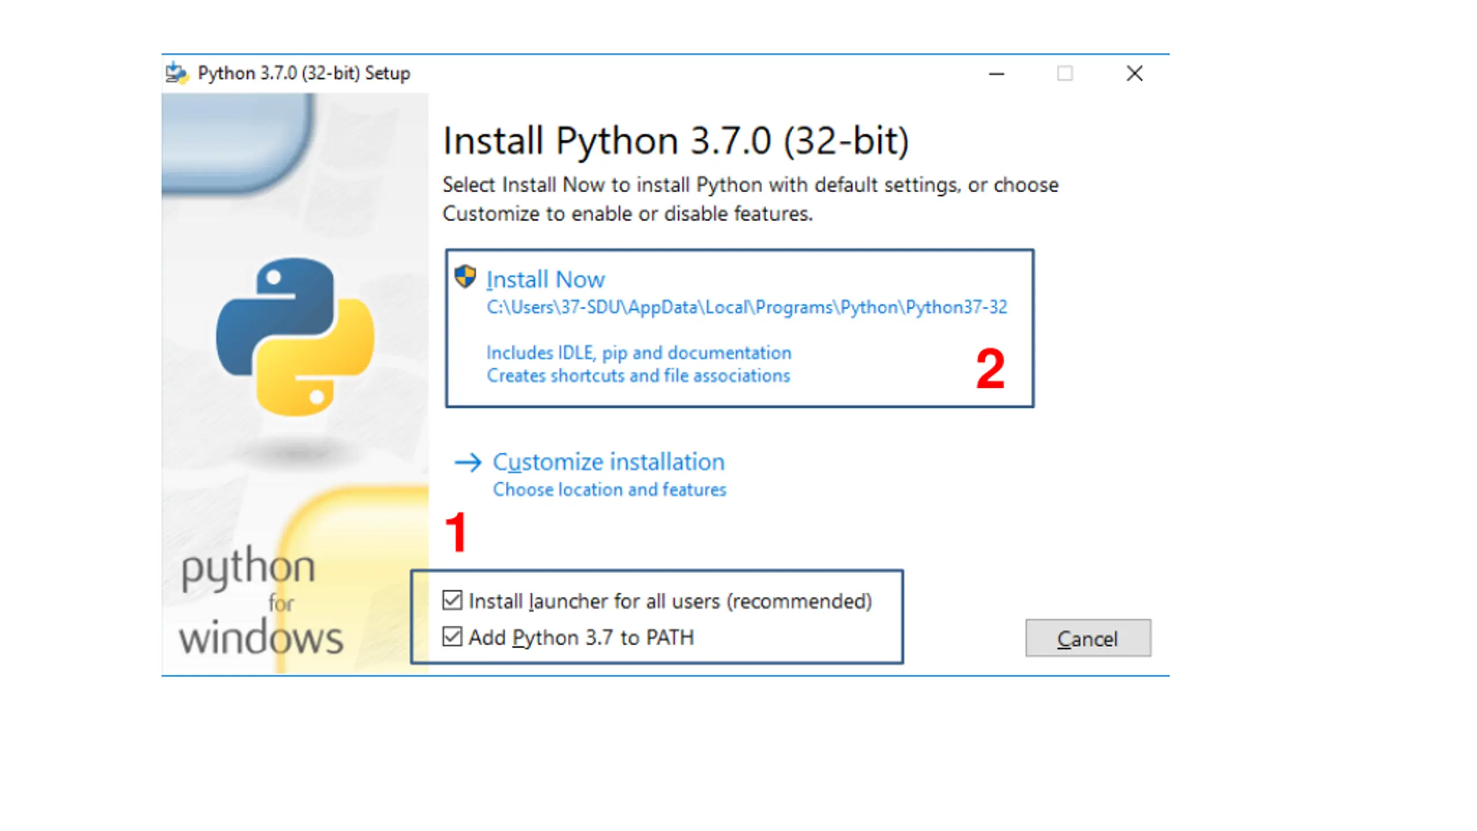The width and height of the screenshot is (1477, 831).
Task: Toggle Install launcher for all users checkbox
Action: coord(452,600)
